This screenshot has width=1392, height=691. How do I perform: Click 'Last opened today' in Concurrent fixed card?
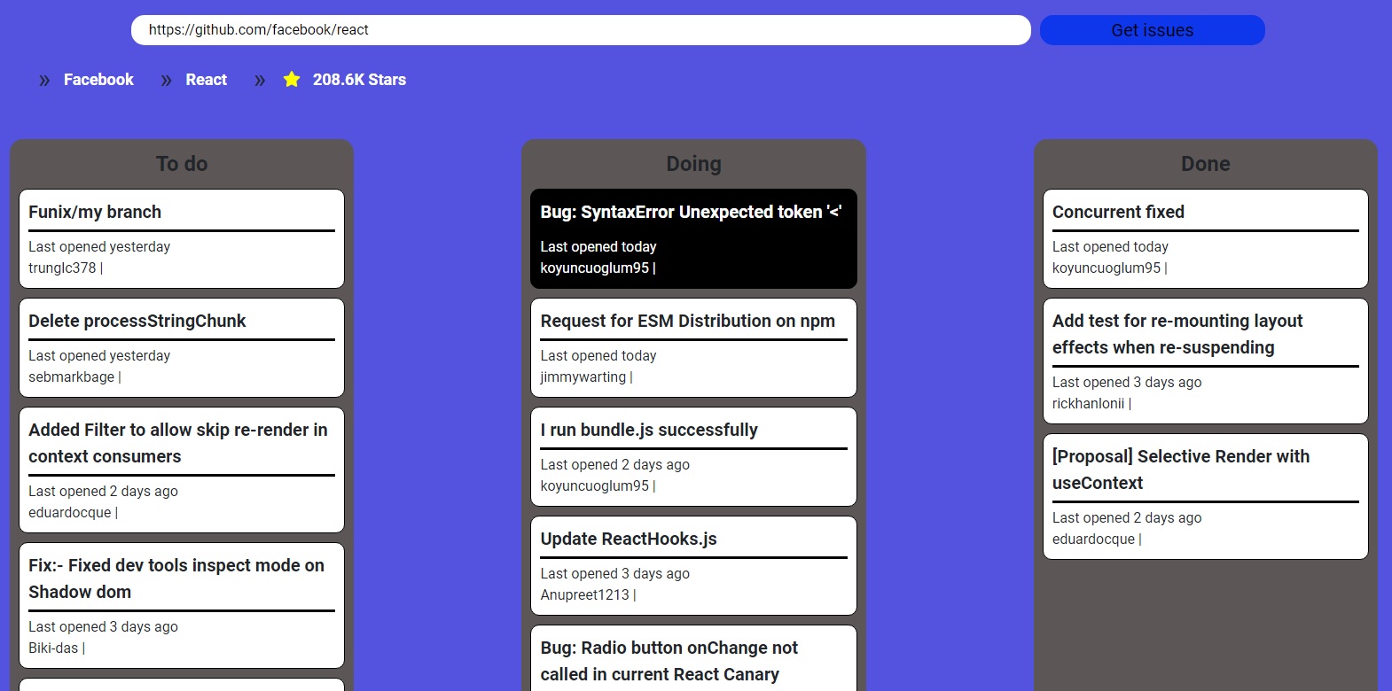tap(1110, 246)
